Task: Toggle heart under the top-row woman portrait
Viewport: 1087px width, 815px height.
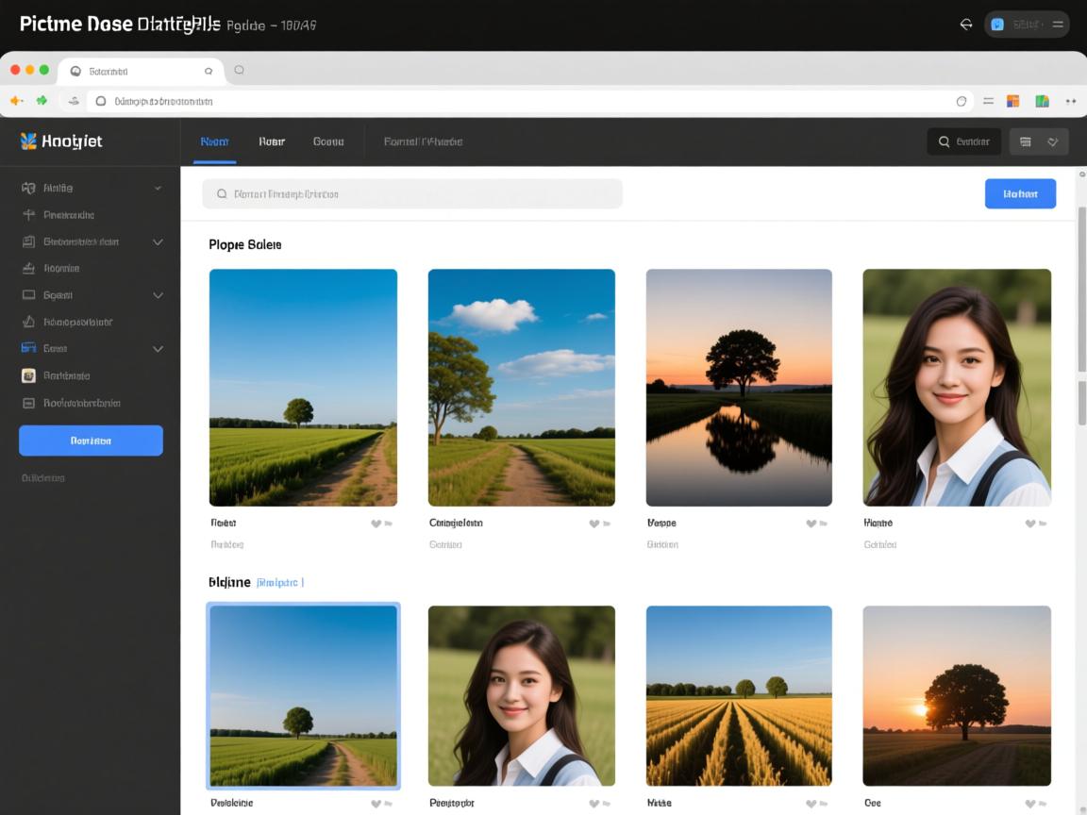Action: point(1030,524)
